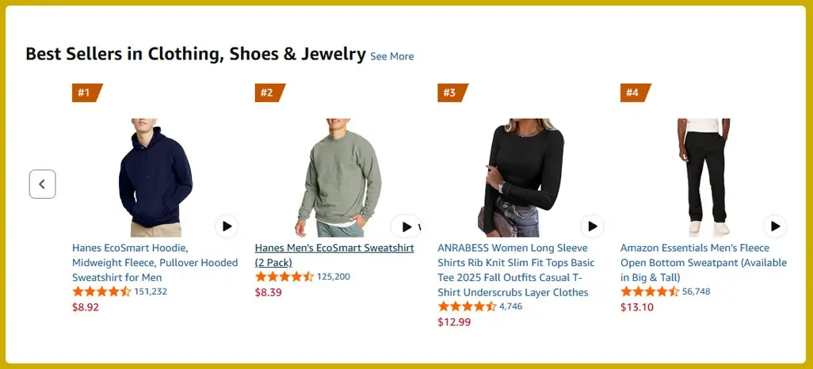813x369 pixels.
Task: Open 151,232 ratings for Hanes Hoodie
Action: pyautogui.click(x=151, y=291)
